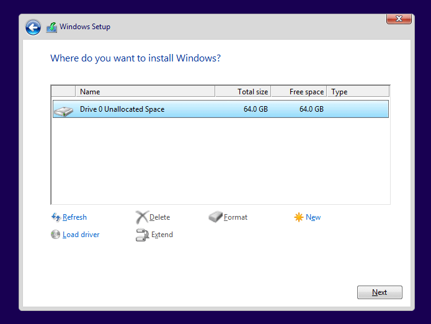
Task: Click the New partition starburst icon
Action: coord(299,217)
